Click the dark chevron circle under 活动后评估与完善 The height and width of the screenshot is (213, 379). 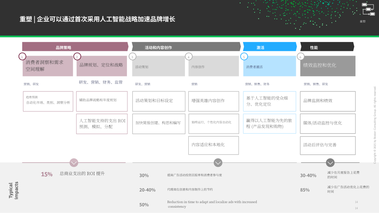point(330,162)
